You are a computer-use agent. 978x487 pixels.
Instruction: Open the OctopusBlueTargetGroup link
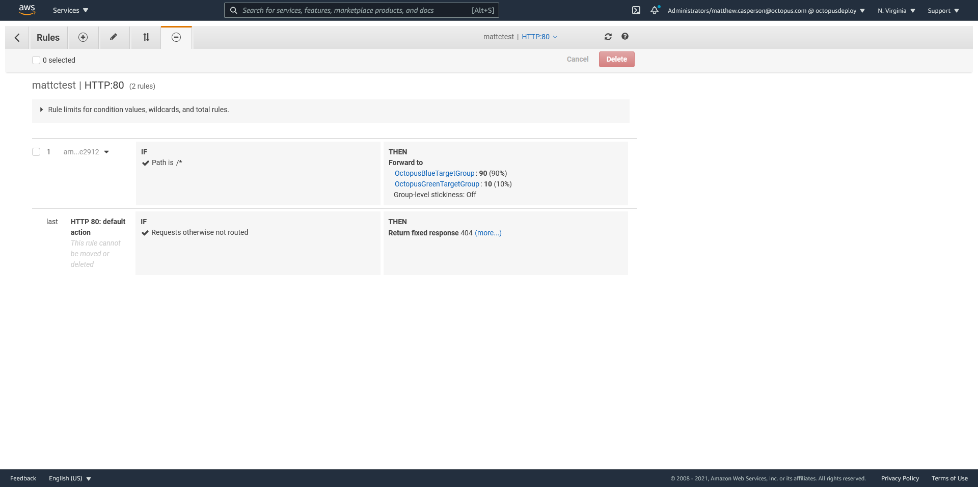[x=434, y=173]
